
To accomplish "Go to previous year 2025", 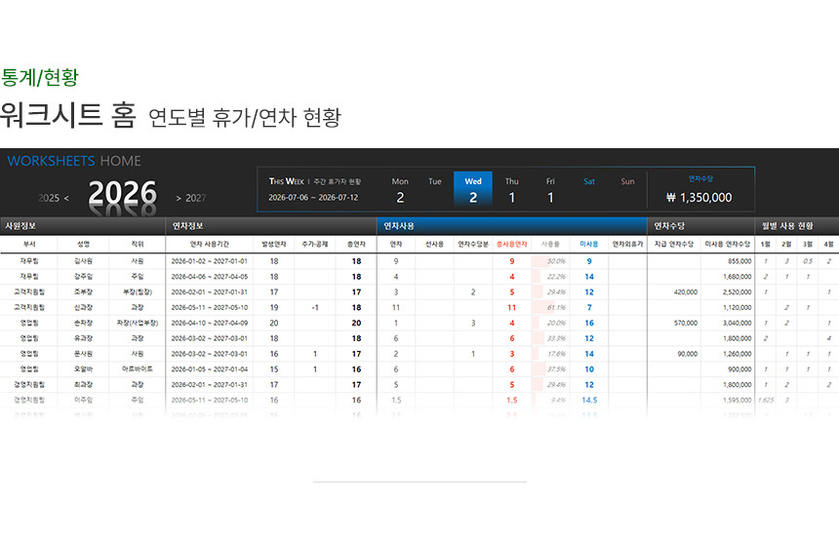I will (54, 198).
